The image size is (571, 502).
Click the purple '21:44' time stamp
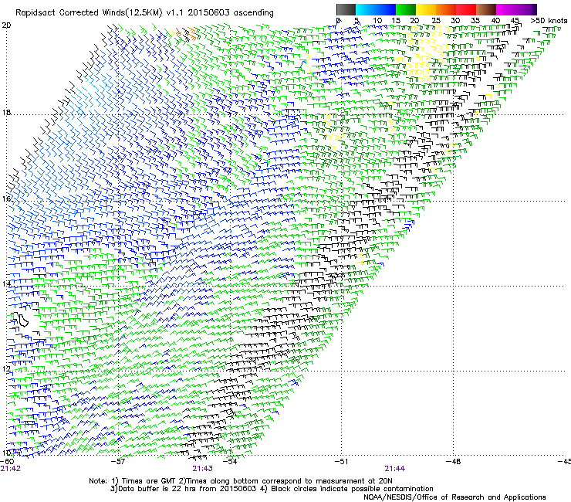point(395,469)
